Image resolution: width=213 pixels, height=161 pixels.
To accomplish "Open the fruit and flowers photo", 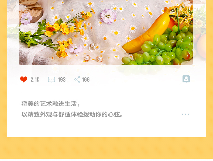I will click(x=106, y=33).
